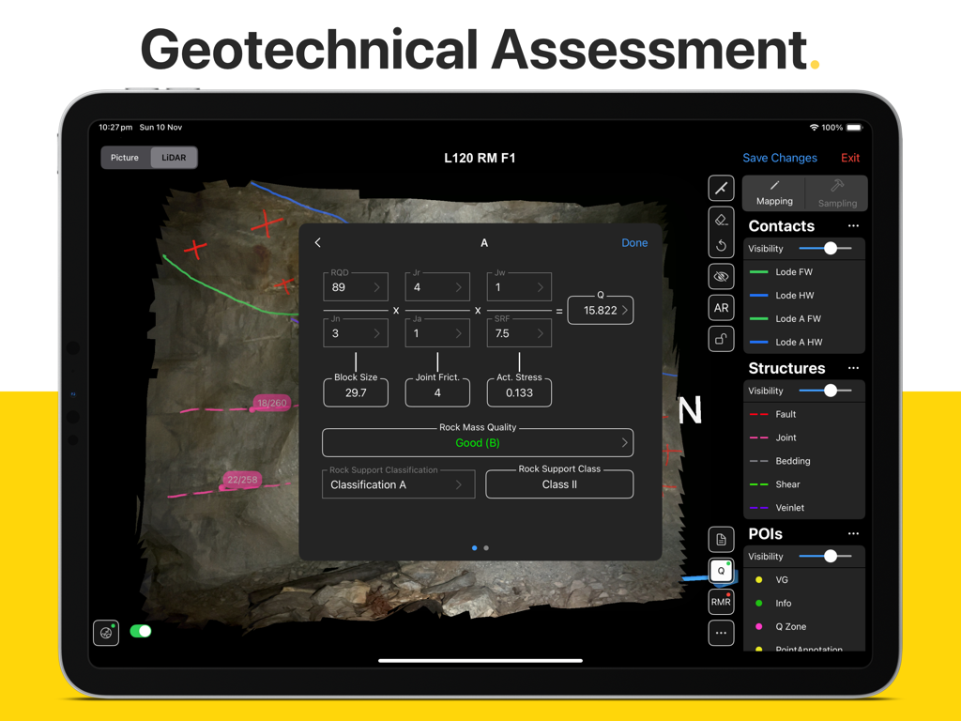Image resolution: width=961 pixels, height=721 pixels.
Task: Select the Picture view mode
Action: 125,157
